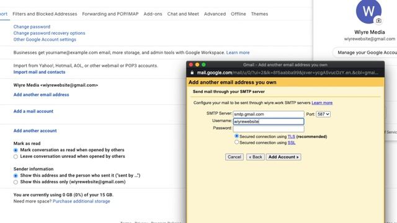
Task: Open the Port 587 dropdown
Action: (323, 114)
